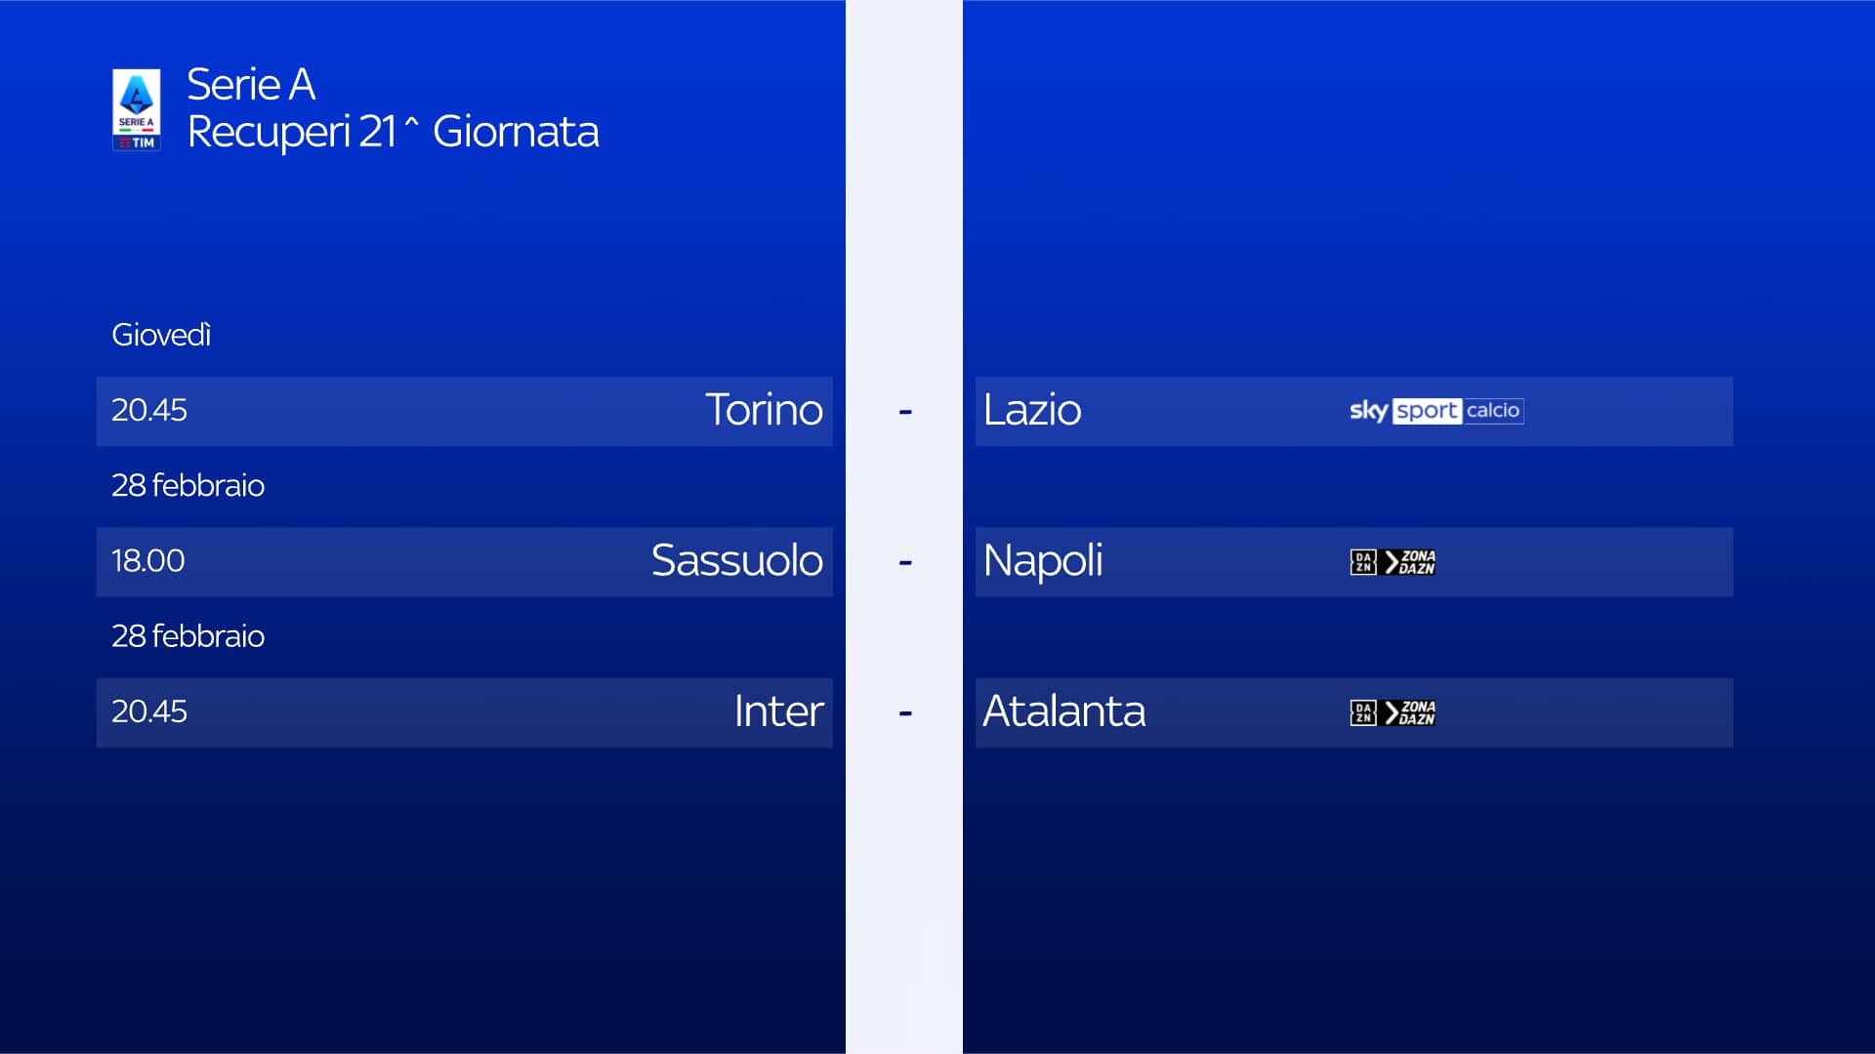Click the Sky Sport Calcio logo
This screenshot has width=1875, height=1054.
1436,411
